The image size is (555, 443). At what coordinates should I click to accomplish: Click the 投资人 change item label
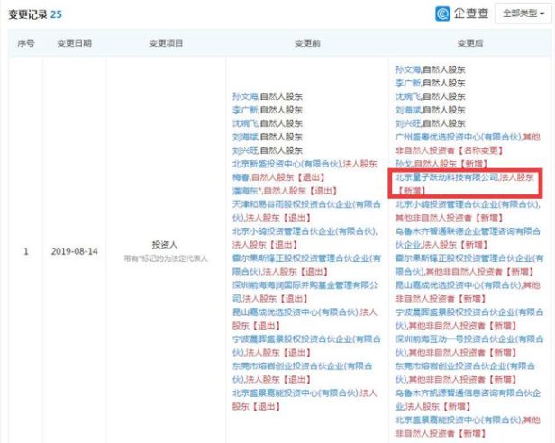(165, 245)
